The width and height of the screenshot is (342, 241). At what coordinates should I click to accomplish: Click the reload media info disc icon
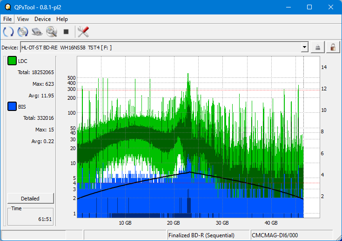coord(23,32)
